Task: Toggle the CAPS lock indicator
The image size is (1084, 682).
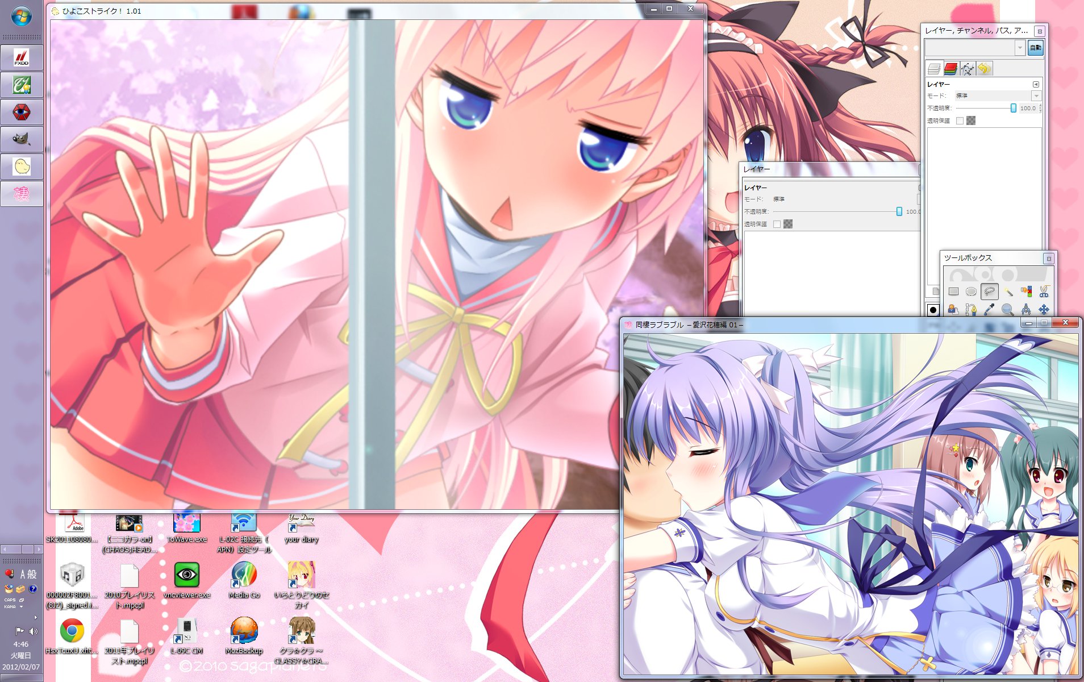Action: click(x=10, y=600)
